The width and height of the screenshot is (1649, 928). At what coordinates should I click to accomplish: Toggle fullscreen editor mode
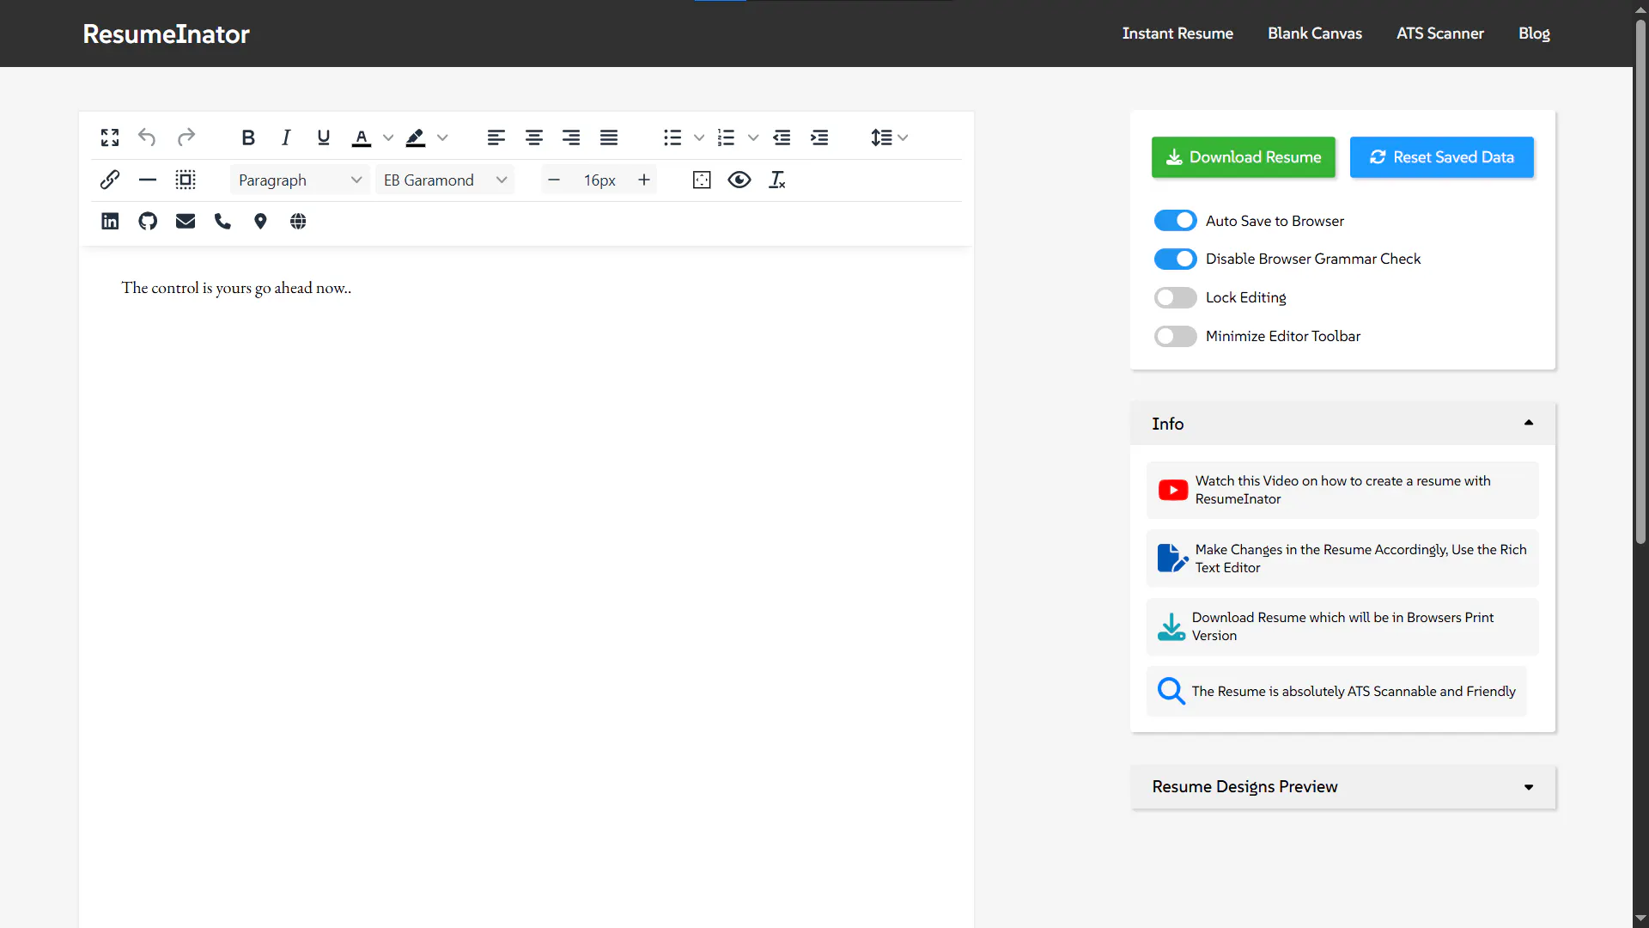(x=110, y=137)
